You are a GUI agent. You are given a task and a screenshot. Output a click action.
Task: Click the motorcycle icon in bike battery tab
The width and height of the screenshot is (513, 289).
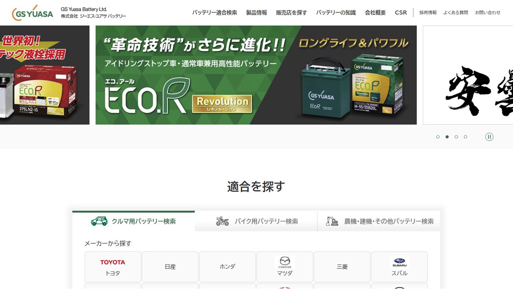point(222,221)
